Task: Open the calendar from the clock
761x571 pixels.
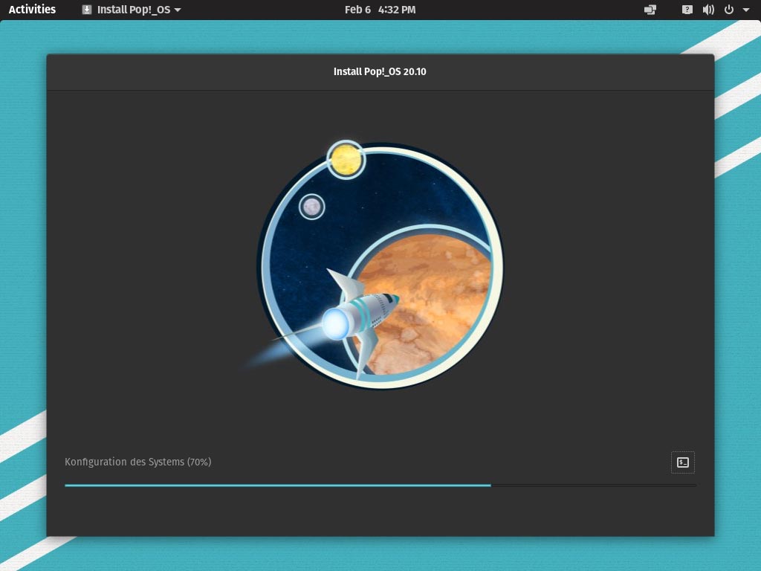Action: pos(380,10)
